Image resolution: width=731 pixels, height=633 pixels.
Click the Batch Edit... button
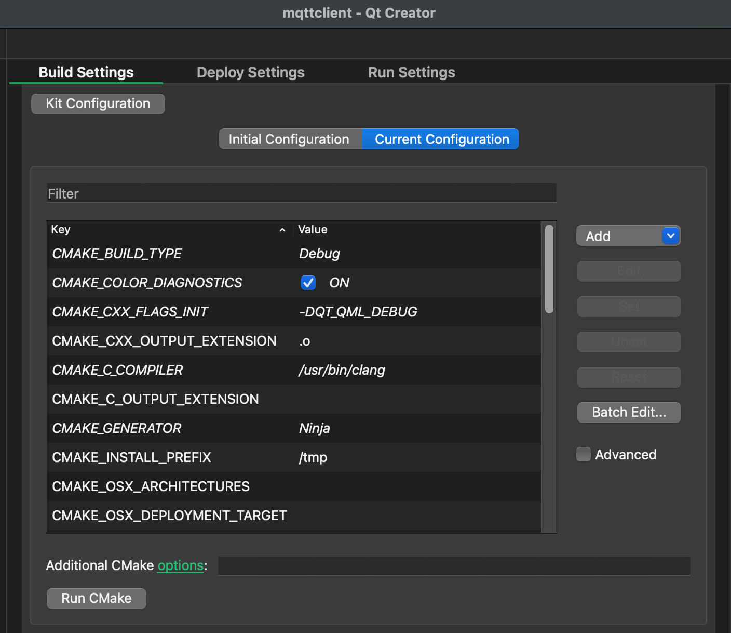click(629, 413)
